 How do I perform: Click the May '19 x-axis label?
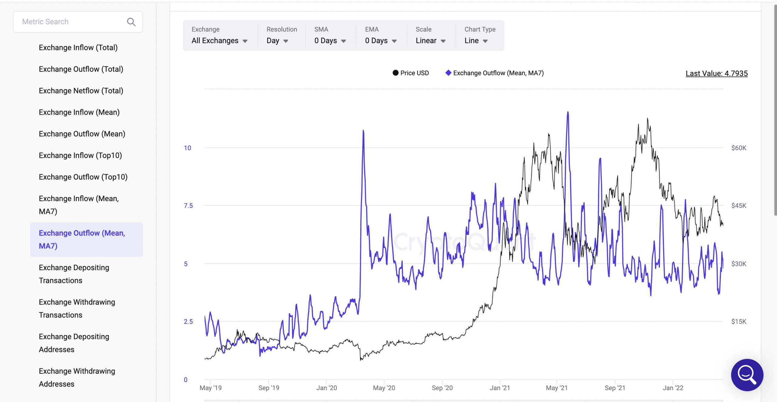pyautogui.click(x=211, y=388)
